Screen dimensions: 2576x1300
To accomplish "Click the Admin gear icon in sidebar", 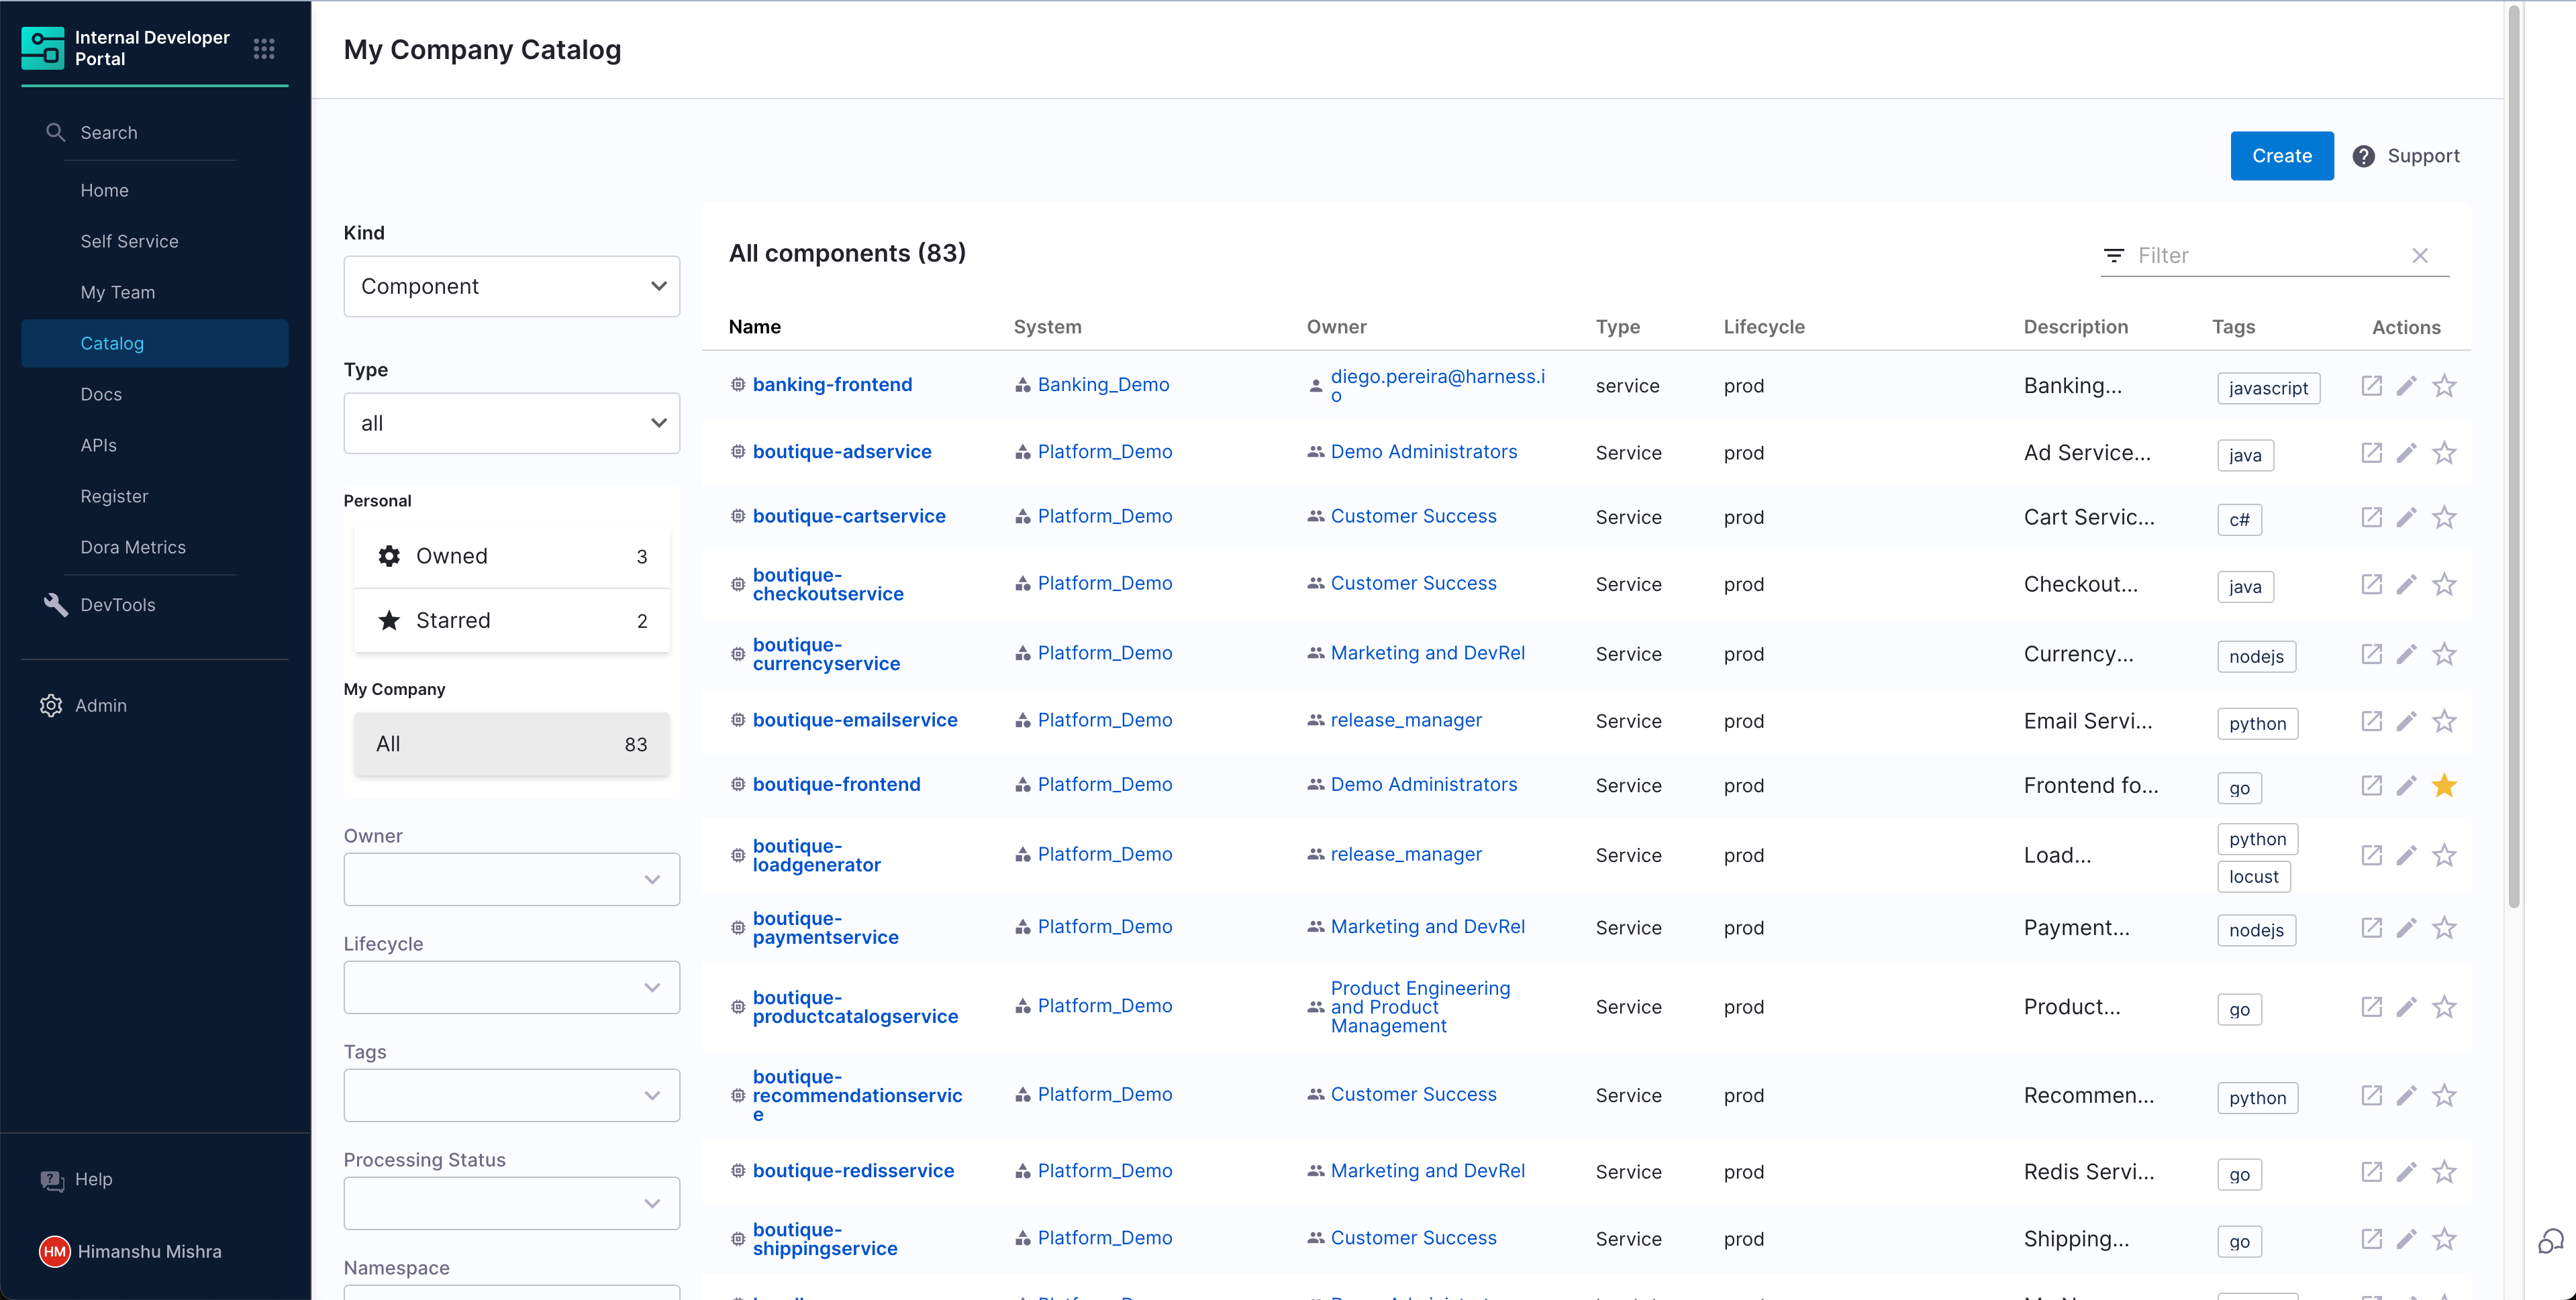I will [x=51, y=706].
